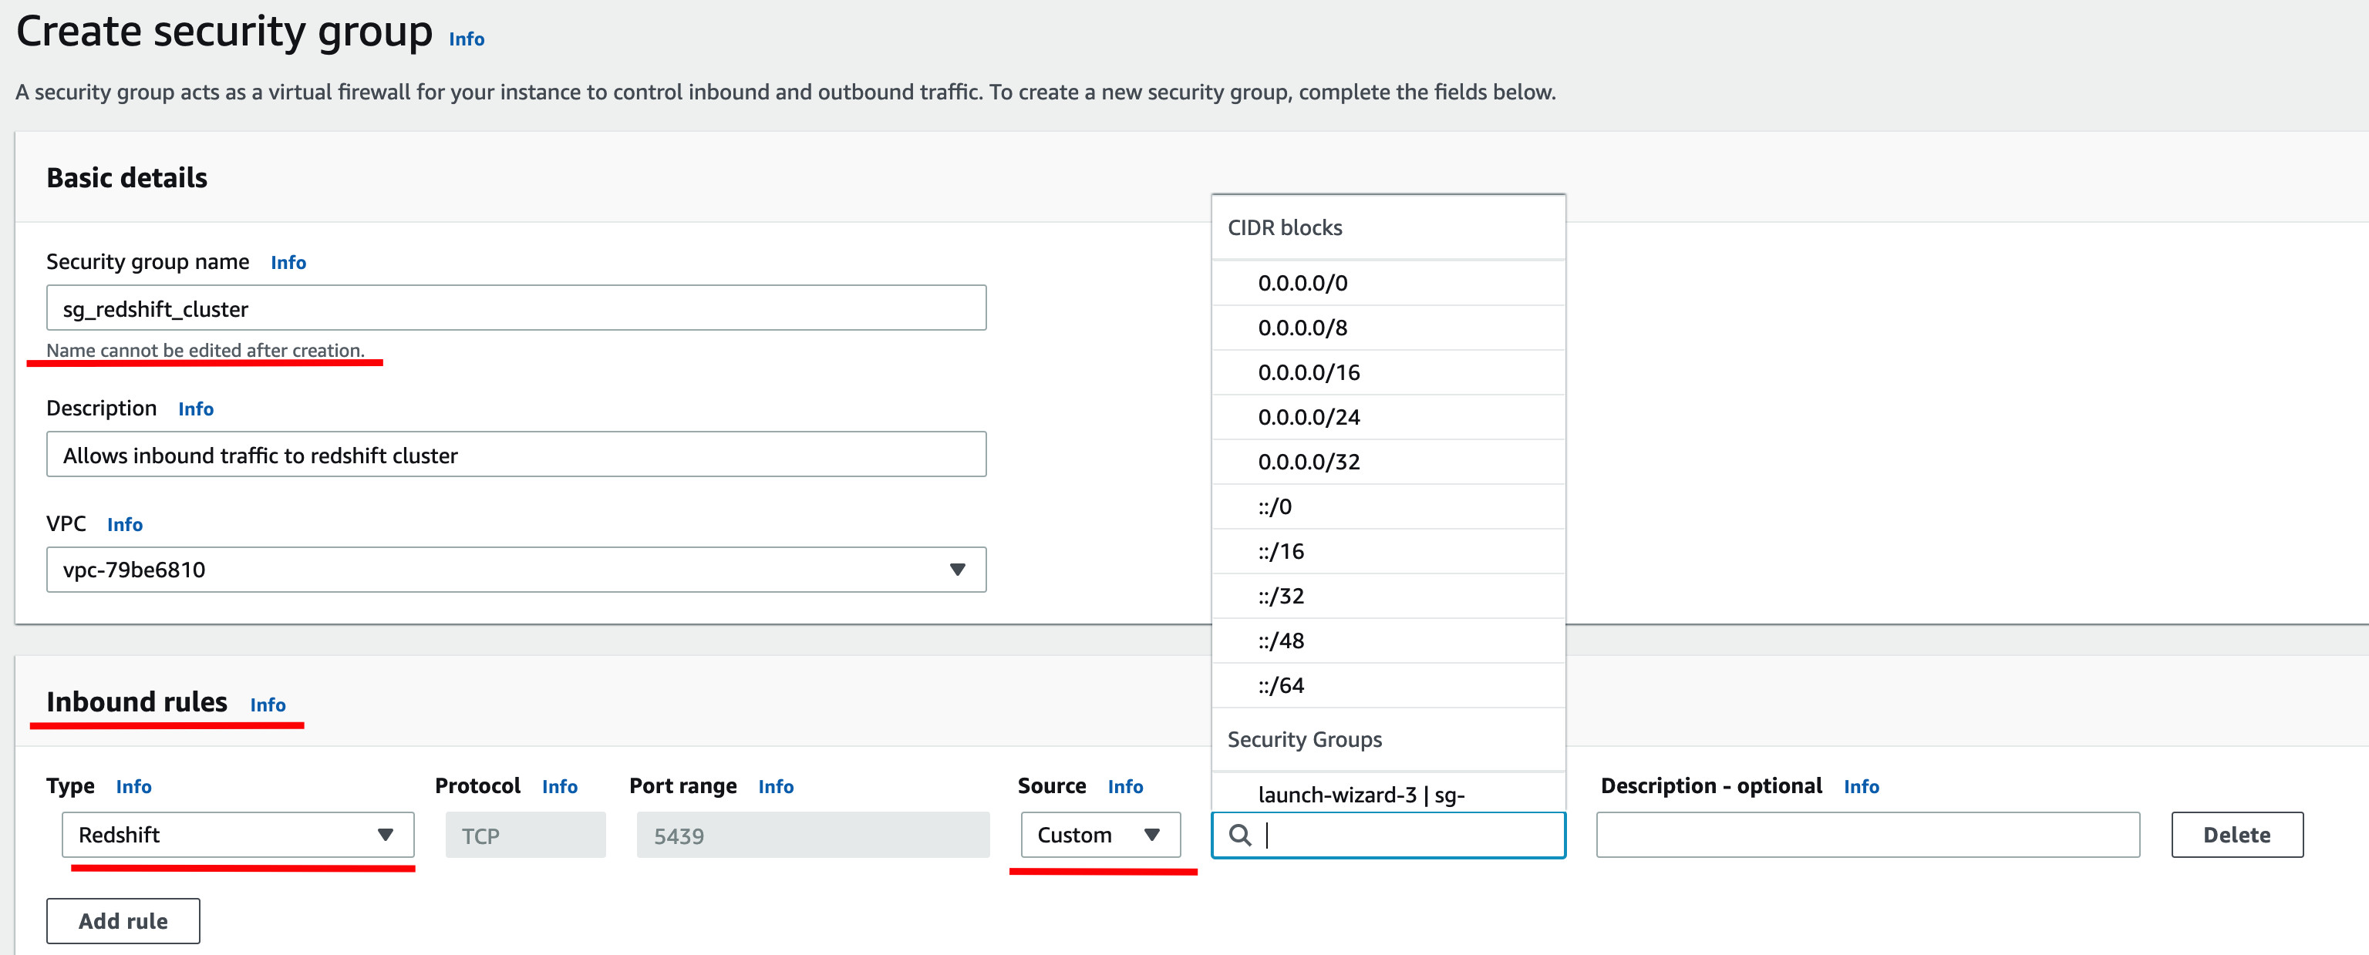
Task: Open Info link beside Description - optional
Action: 1861,786
